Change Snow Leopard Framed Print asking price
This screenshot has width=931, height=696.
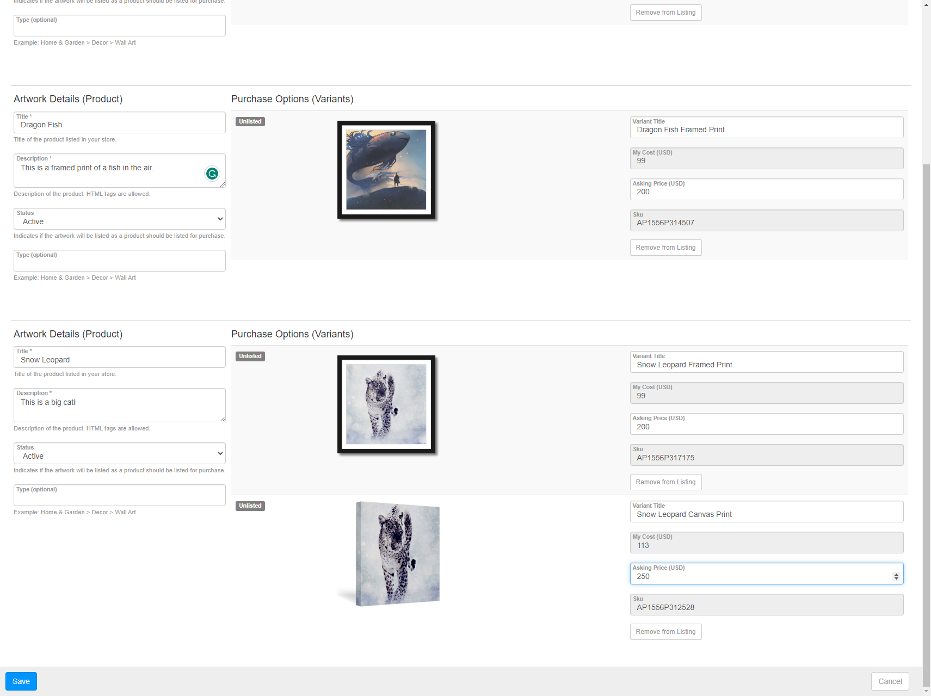[x=767, y=424]
